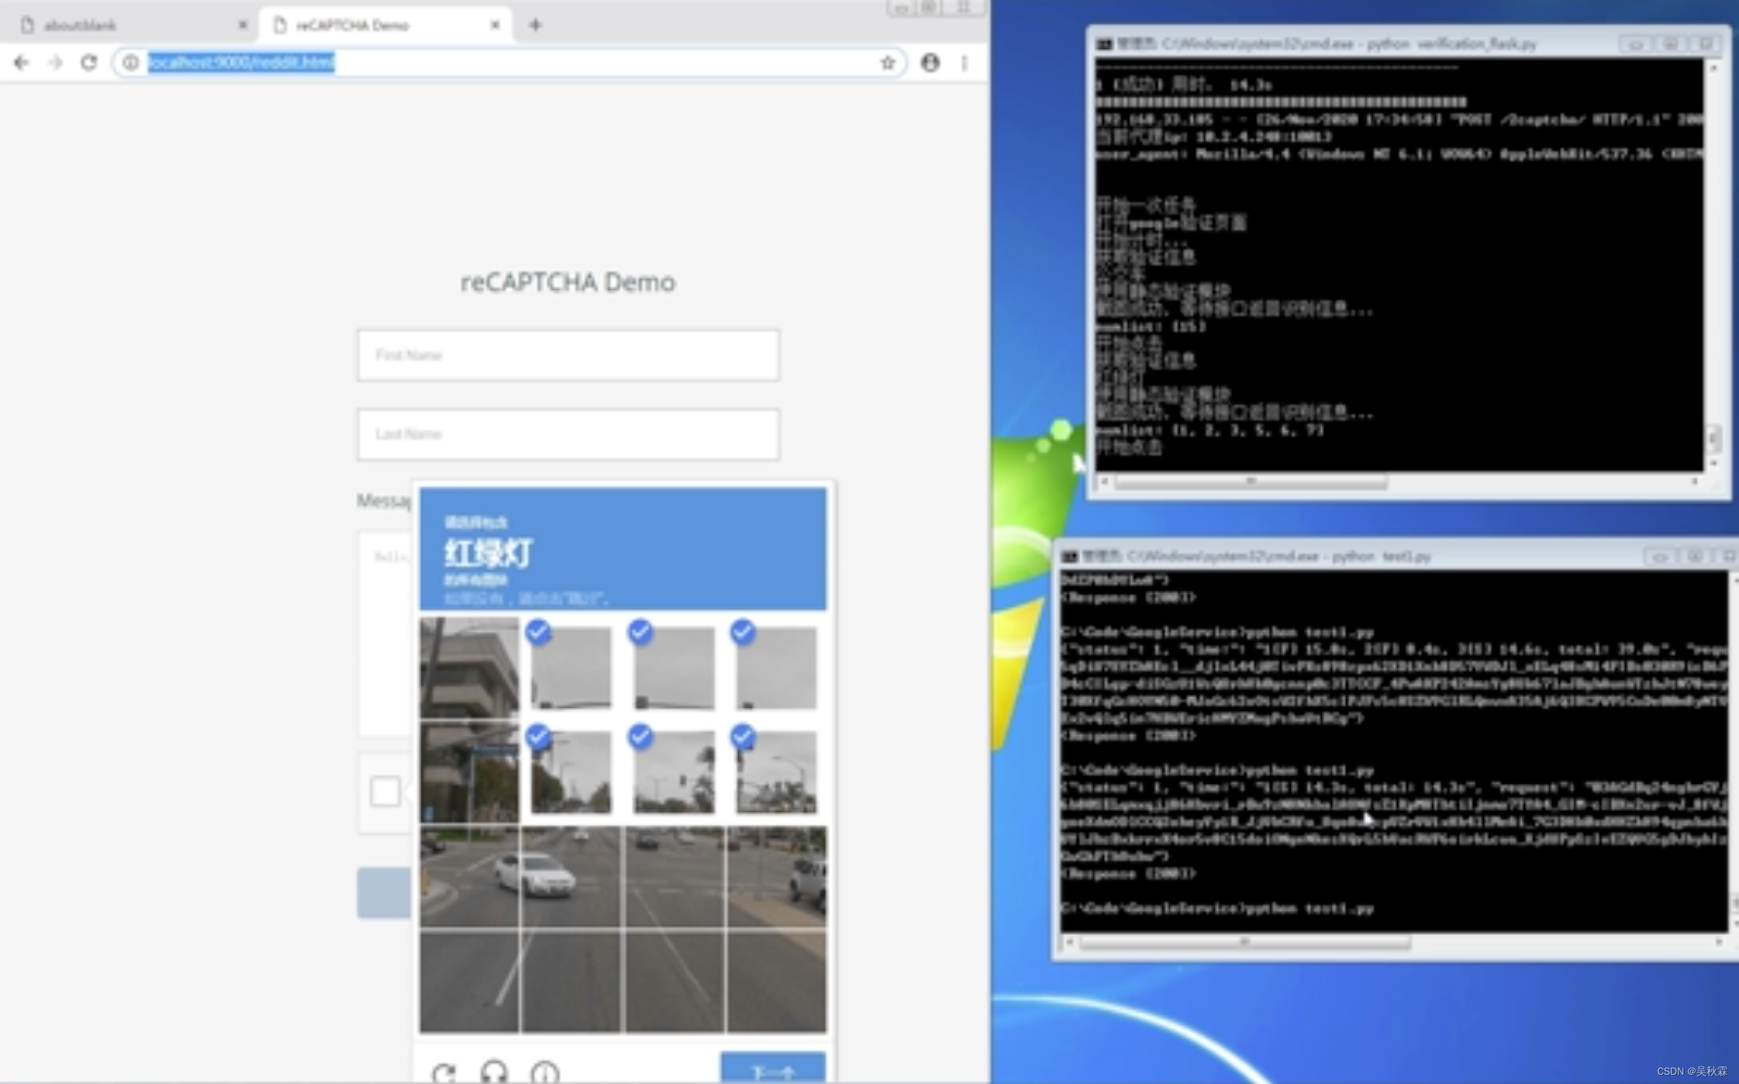Image resolution: width=1739 pixels, height=1084 pixels.
Task: Close the verification_flask cmd window
Action: point(1706,44)
